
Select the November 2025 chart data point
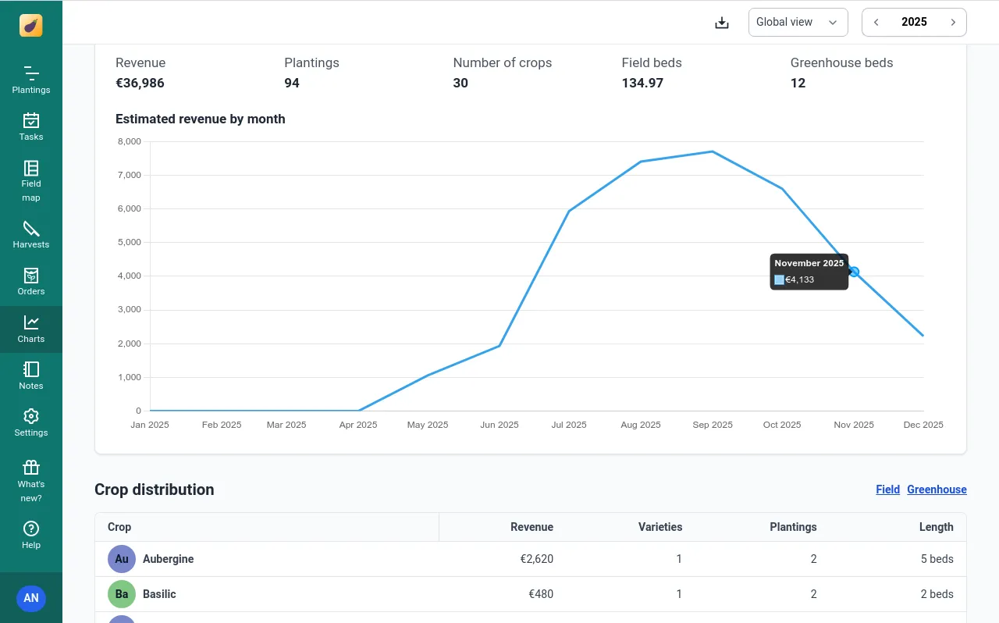click(854, 272)
